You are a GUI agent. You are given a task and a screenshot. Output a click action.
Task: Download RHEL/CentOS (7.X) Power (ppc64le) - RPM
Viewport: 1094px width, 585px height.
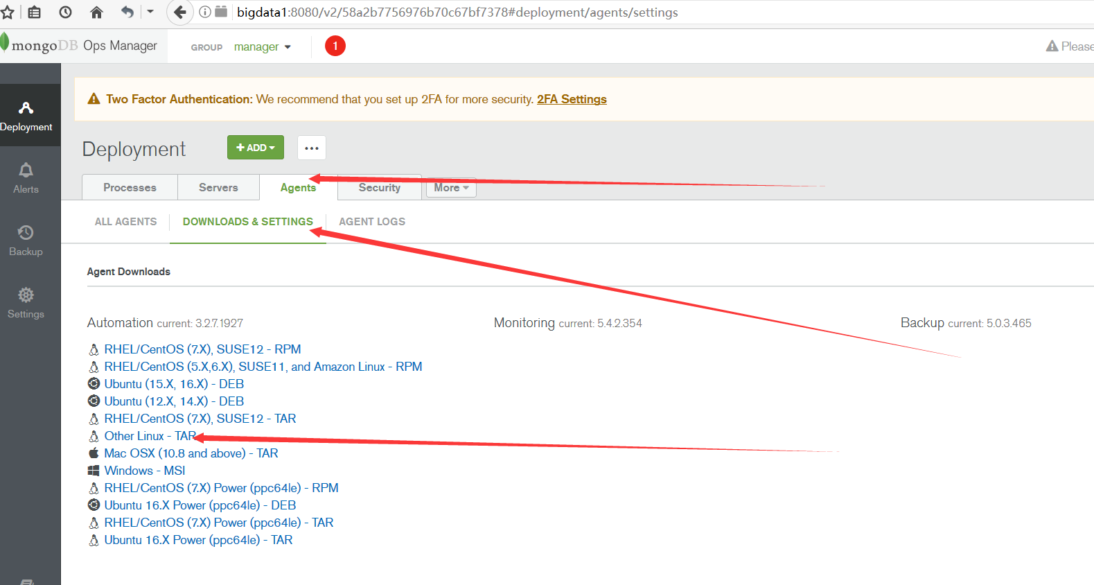coord(222,488)
